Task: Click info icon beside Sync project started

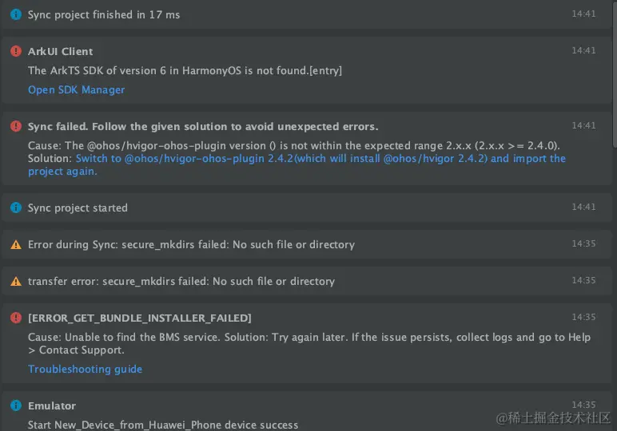Action: click(x=16, y=208)
